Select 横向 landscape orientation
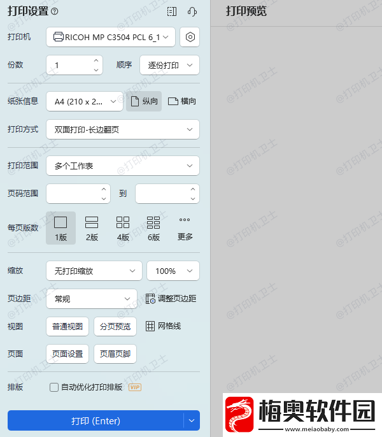The image size is (382, 437). click(x=182, y=101)
